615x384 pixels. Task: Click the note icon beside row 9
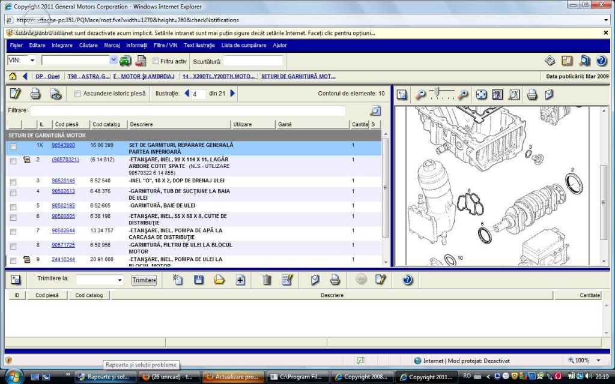pos(26,259)
